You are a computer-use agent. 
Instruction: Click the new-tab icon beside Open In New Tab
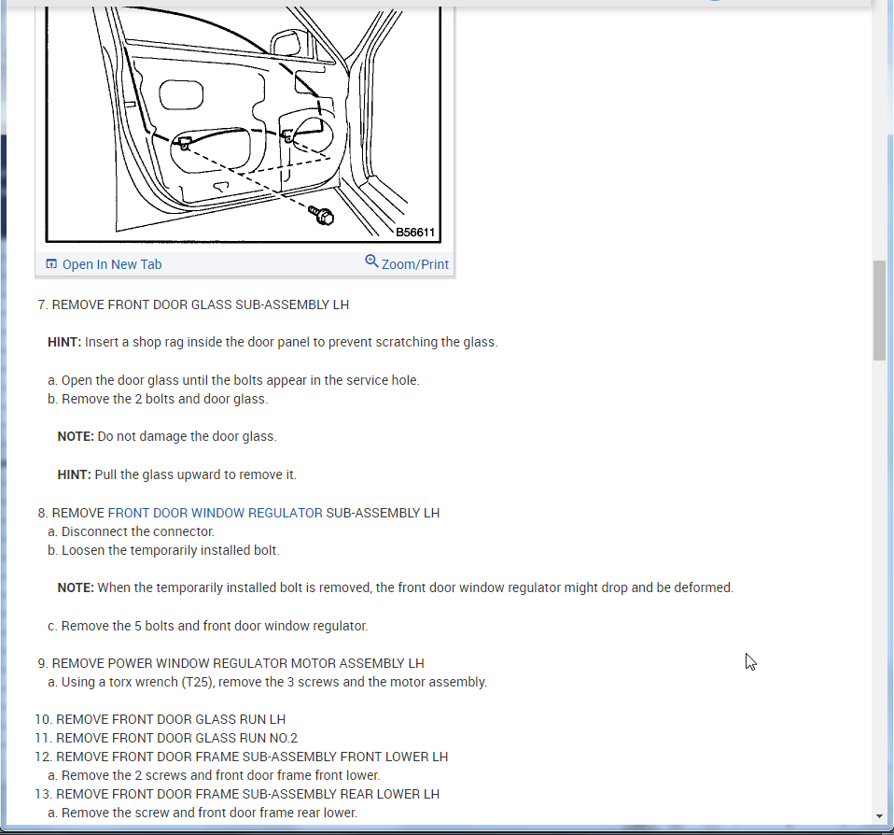[x=51, y=263]
